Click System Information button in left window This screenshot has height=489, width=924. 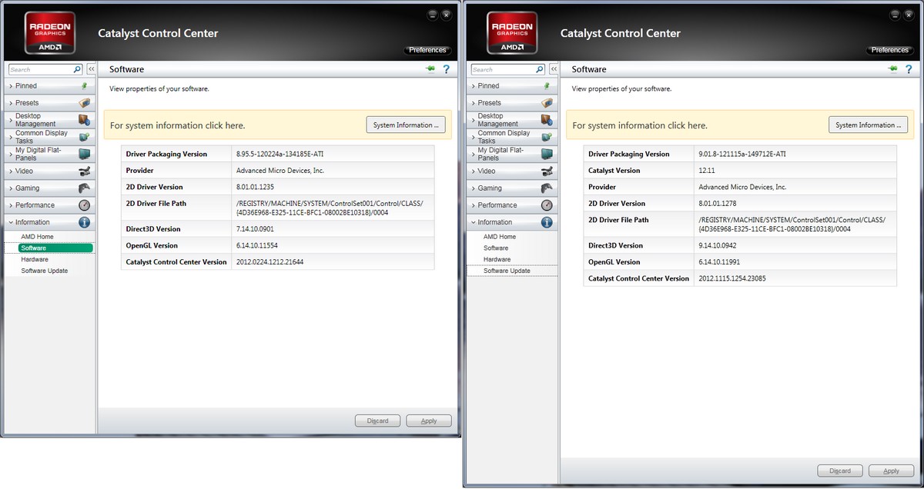point(406,125)
